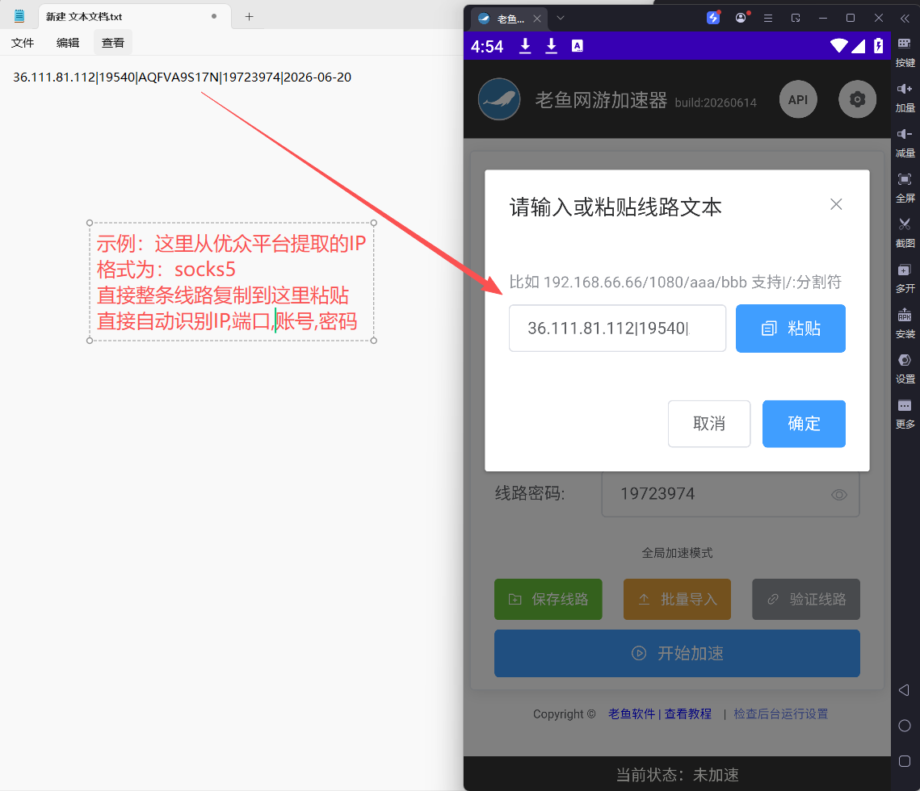Enter fullscreen with 全屏 icon

click(x=905, y=187)
